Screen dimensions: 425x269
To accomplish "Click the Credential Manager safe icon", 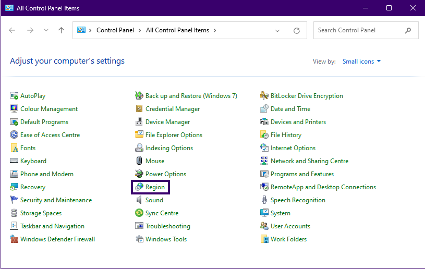I will [x=139, y=108].
